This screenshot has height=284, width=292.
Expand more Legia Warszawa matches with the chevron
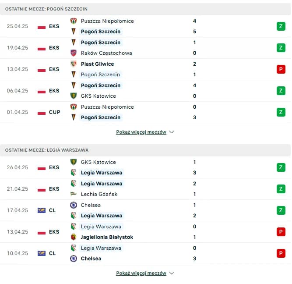(x=172, y=273)
